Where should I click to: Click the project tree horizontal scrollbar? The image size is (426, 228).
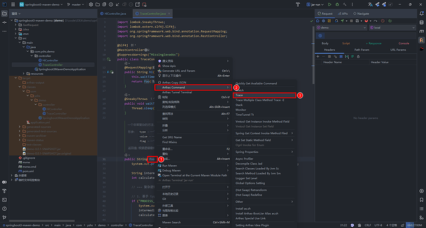(x=42, y=221)
